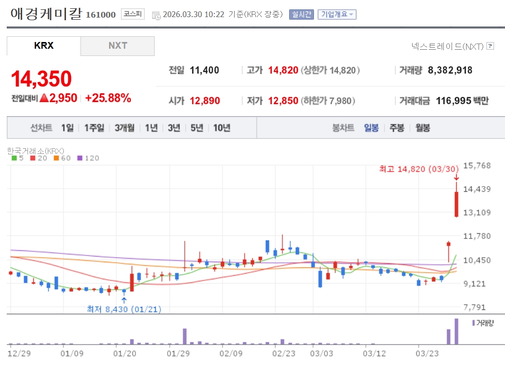Click the 코스피 market badge
This screenshot has height=369, width=505.
pos(133,14)
